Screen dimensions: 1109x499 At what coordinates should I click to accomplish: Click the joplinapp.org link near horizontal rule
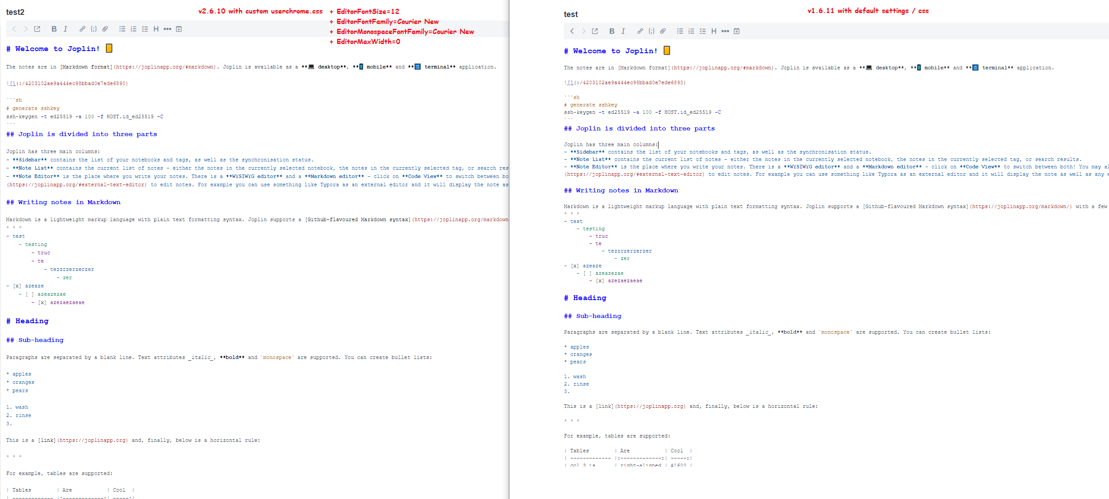[92, 440]
